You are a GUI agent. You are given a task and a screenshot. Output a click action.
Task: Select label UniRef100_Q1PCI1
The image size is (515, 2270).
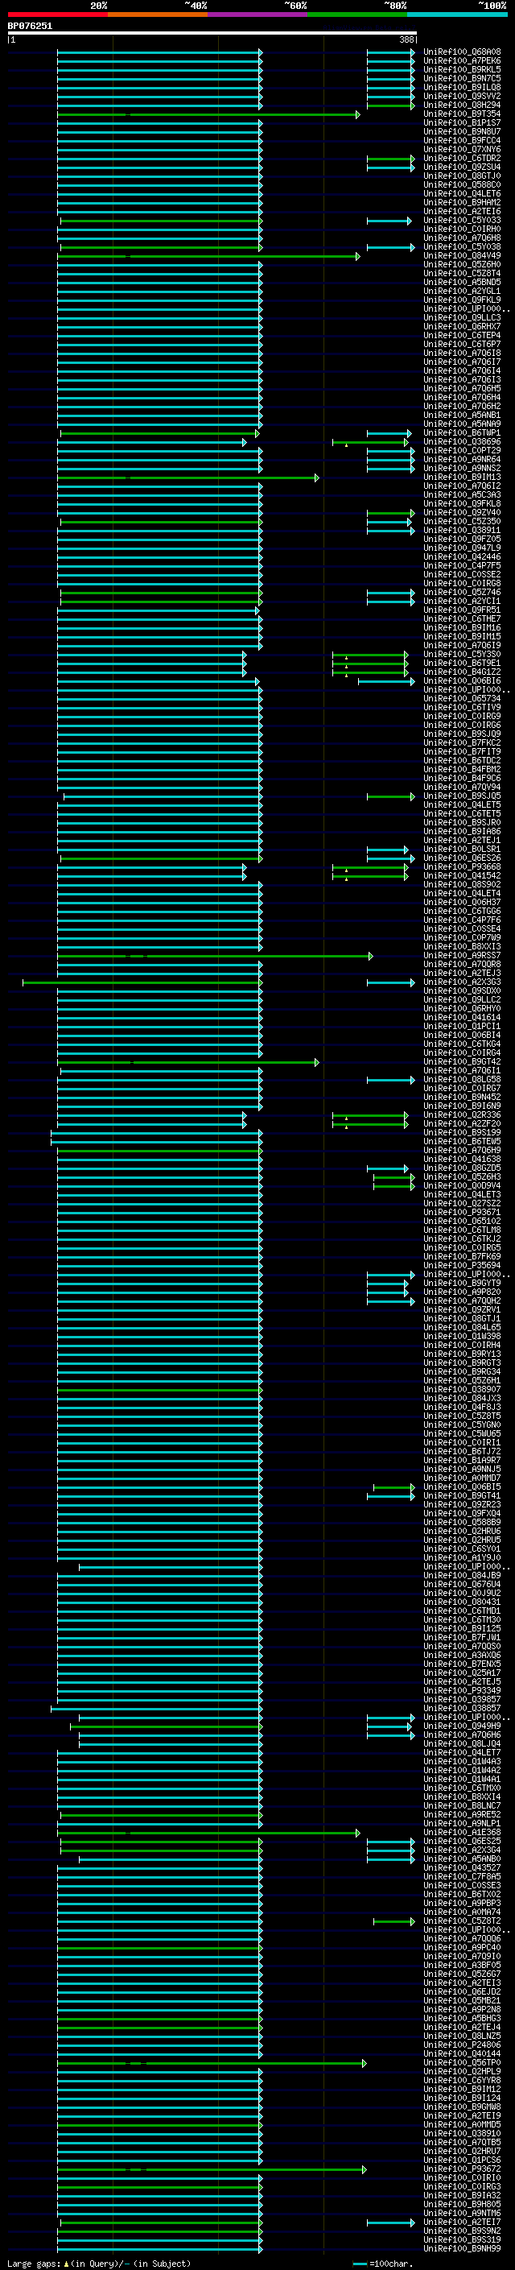coord(462,1027)
